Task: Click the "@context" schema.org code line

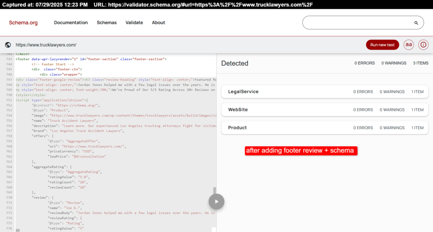Action: pos(66,105)
